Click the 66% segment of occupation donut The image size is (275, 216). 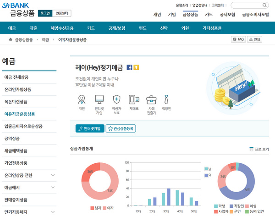click(247, 190)
